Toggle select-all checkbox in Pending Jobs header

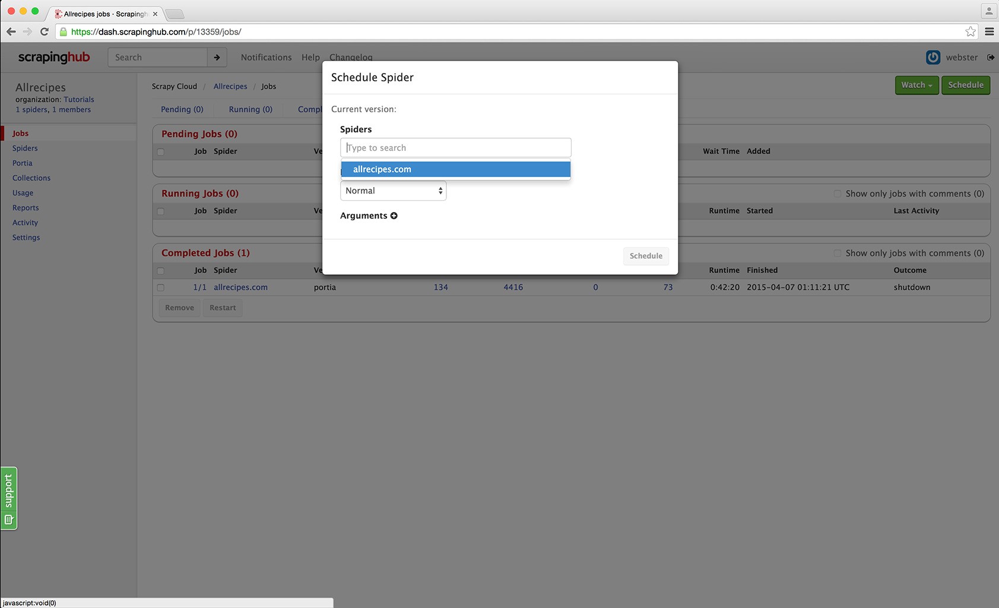[160, 152]
